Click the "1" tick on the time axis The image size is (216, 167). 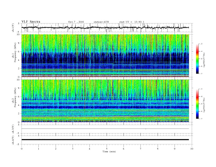[x=38, y=149]
